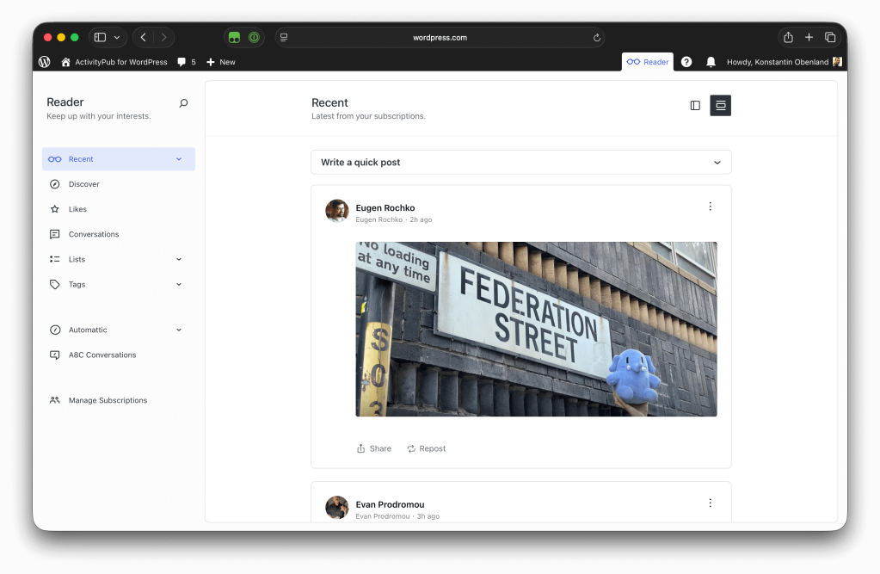
Task: Click the wordpress.com address bar
Action: point(440,38)
